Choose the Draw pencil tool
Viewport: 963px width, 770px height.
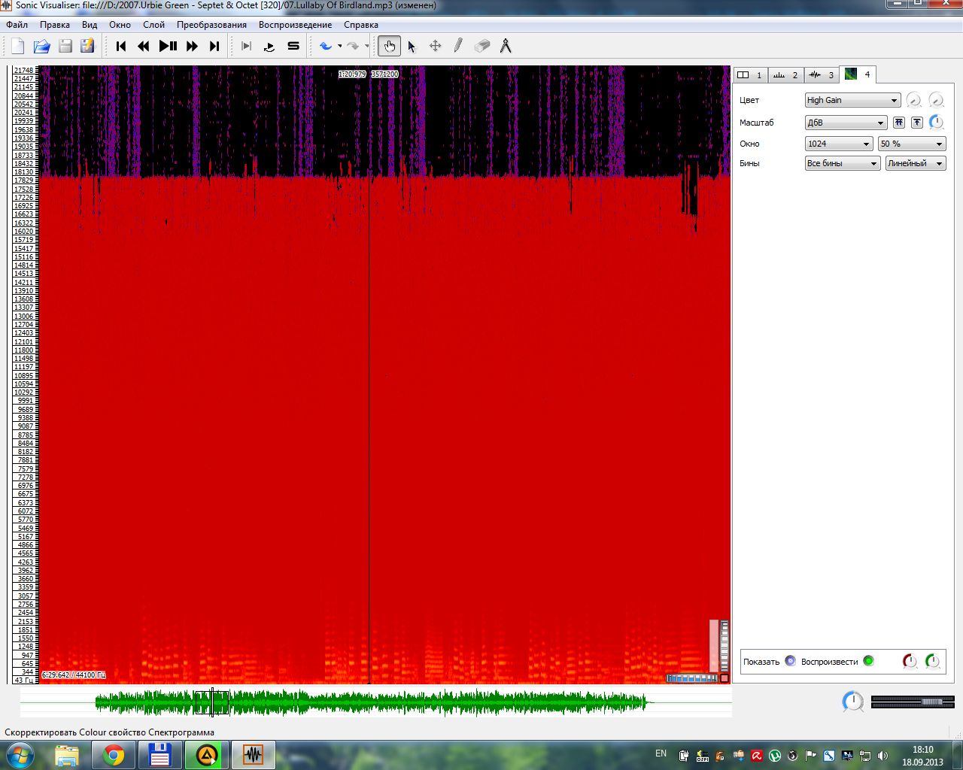tap(457, 47)
